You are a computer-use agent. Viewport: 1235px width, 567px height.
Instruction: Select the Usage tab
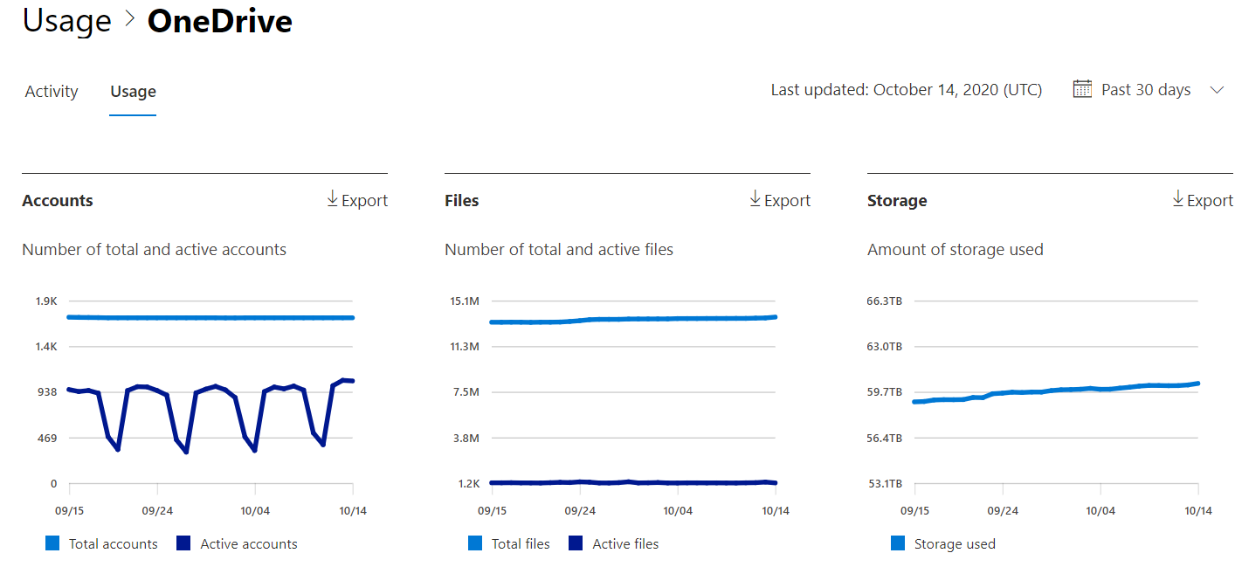(x=132, y=91)
